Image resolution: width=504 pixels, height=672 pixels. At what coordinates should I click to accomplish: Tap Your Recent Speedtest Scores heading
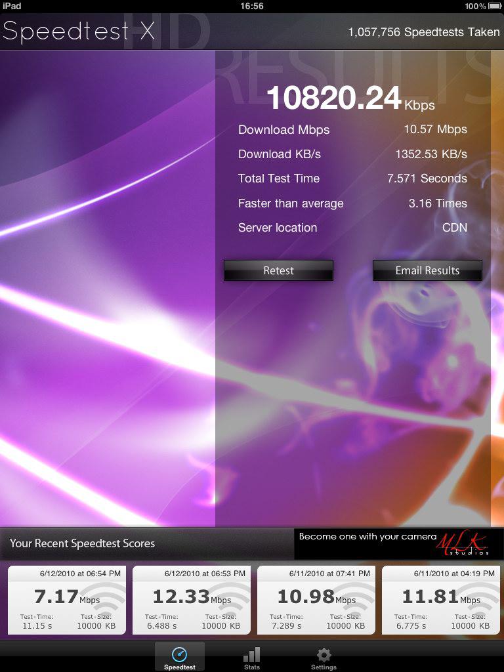82,543
